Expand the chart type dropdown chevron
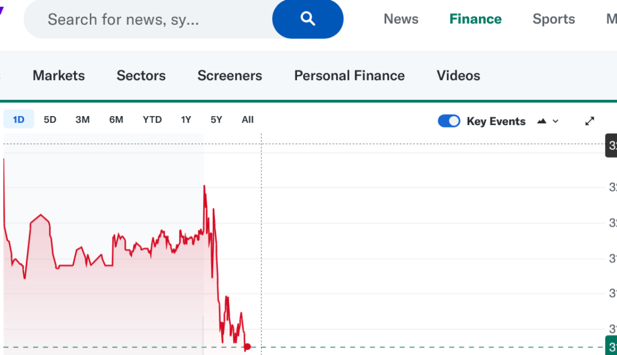The image size is (617, 355). [556, 121]
